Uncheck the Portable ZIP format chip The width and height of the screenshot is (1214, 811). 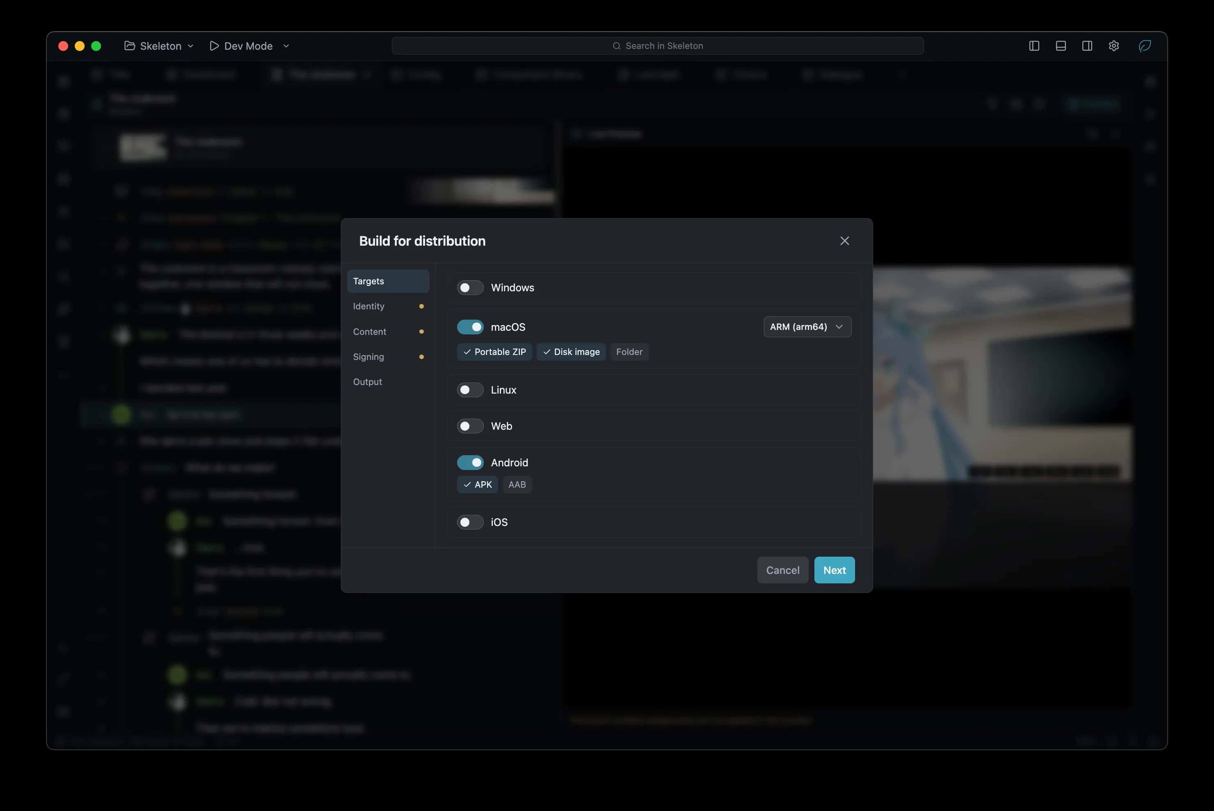494,352
